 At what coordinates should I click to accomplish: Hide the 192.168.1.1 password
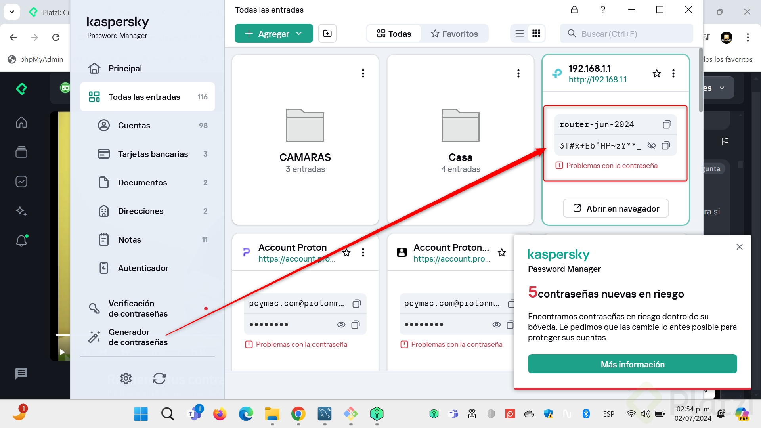[651, 146]
